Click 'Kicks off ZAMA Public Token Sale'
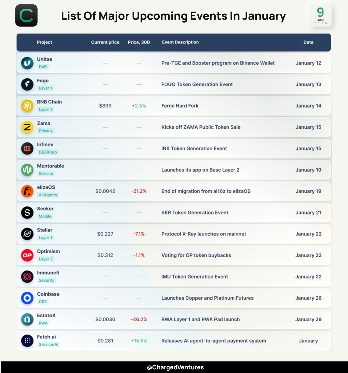The image size is (348, 373). (x=201, y=127)
